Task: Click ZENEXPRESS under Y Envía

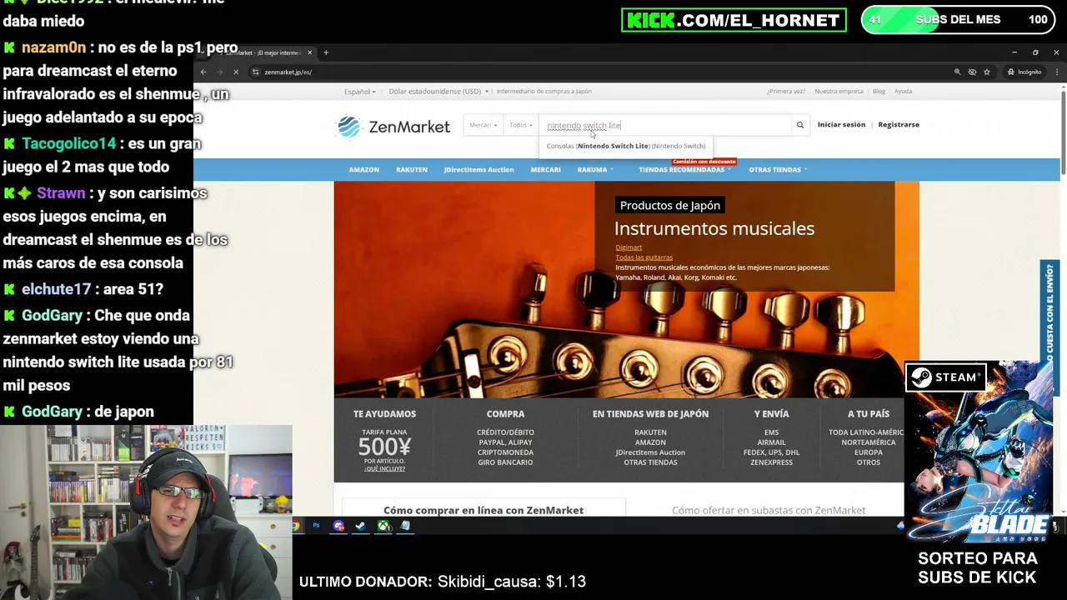Action: pyautogui.click(x=771, y=462)
